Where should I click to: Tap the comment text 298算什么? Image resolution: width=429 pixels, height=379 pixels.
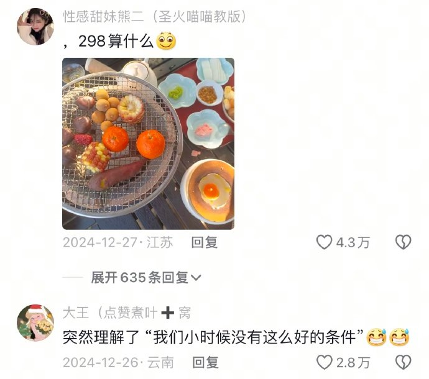point(116,41)
